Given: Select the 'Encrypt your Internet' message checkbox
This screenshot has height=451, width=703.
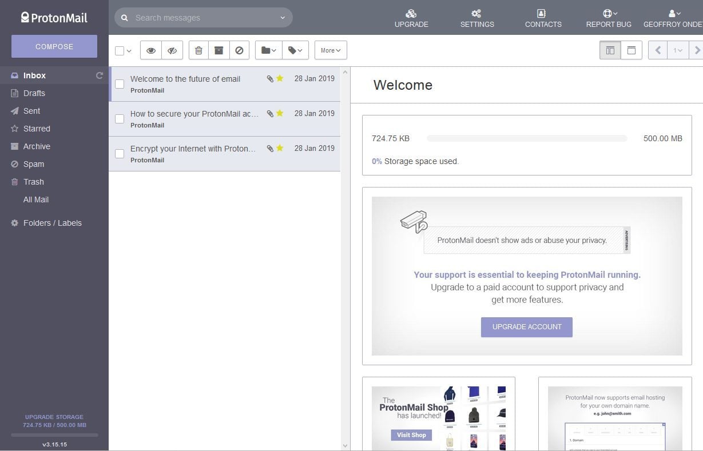Looking at the screenshot, I should tap(120, 154).
